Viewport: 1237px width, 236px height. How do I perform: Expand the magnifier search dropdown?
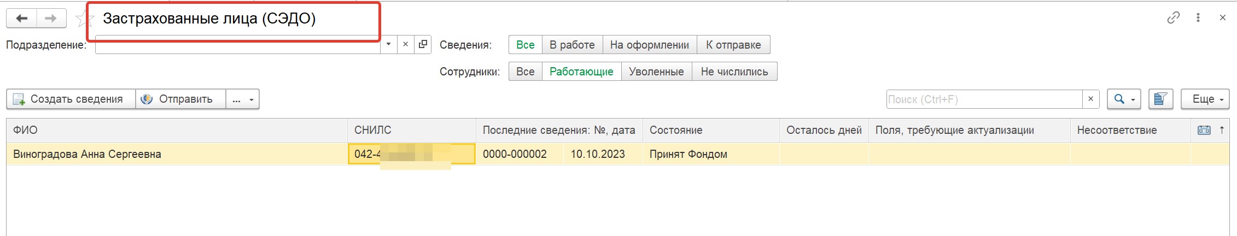1124,99
